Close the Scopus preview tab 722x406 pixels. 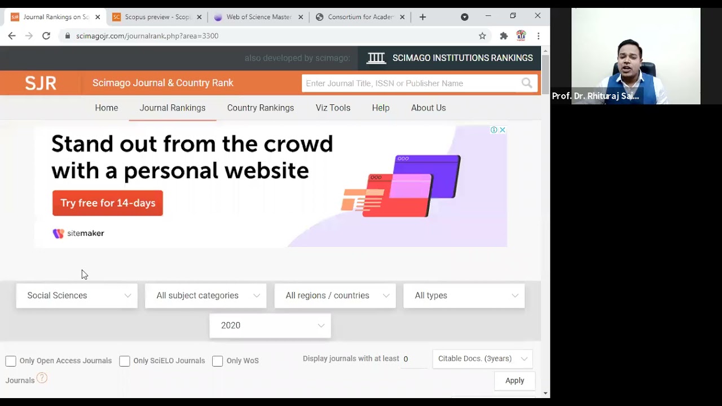[199, 17]
